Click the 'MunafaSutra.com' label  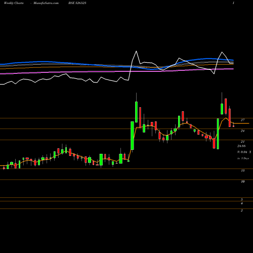[46, 3]
